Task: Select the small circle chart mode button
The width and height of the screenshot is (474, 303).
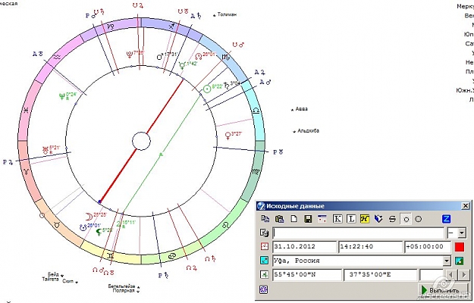Action: coord(406,219)
